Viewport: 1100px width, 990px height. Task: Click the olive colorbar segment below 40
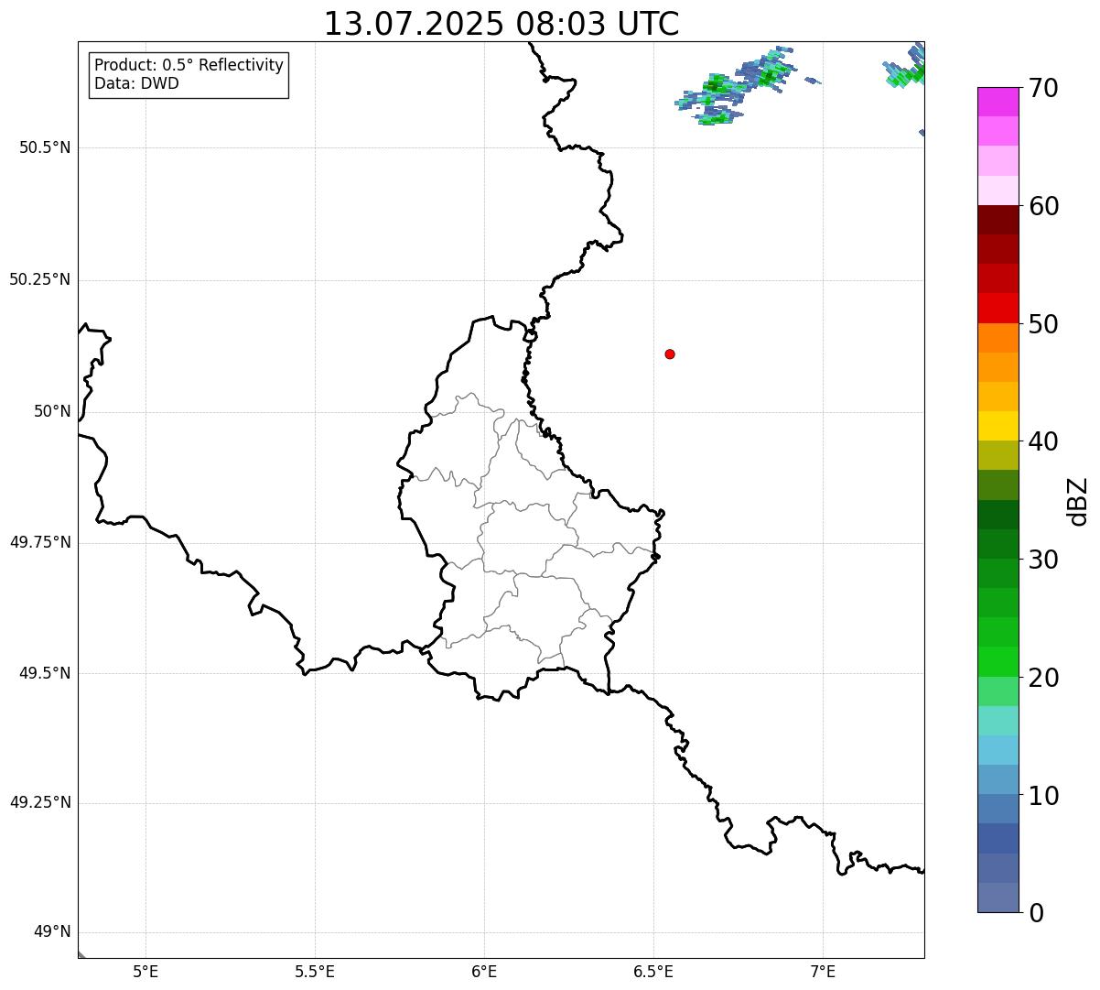[998, 455]
